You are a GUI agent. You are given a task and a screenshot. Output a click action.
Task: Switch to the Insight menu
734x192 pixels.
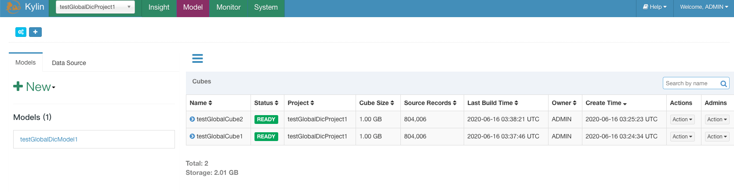(159, 7)
